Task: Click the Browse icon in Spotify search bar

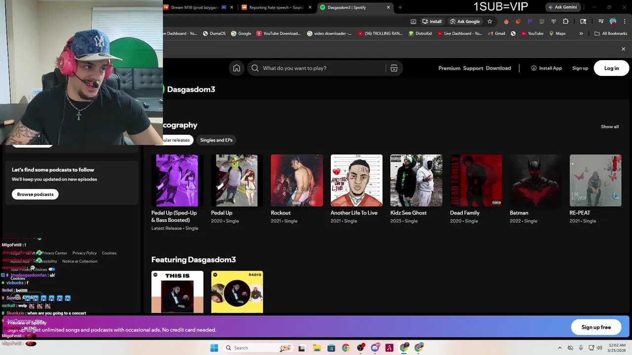Action: 394,68
